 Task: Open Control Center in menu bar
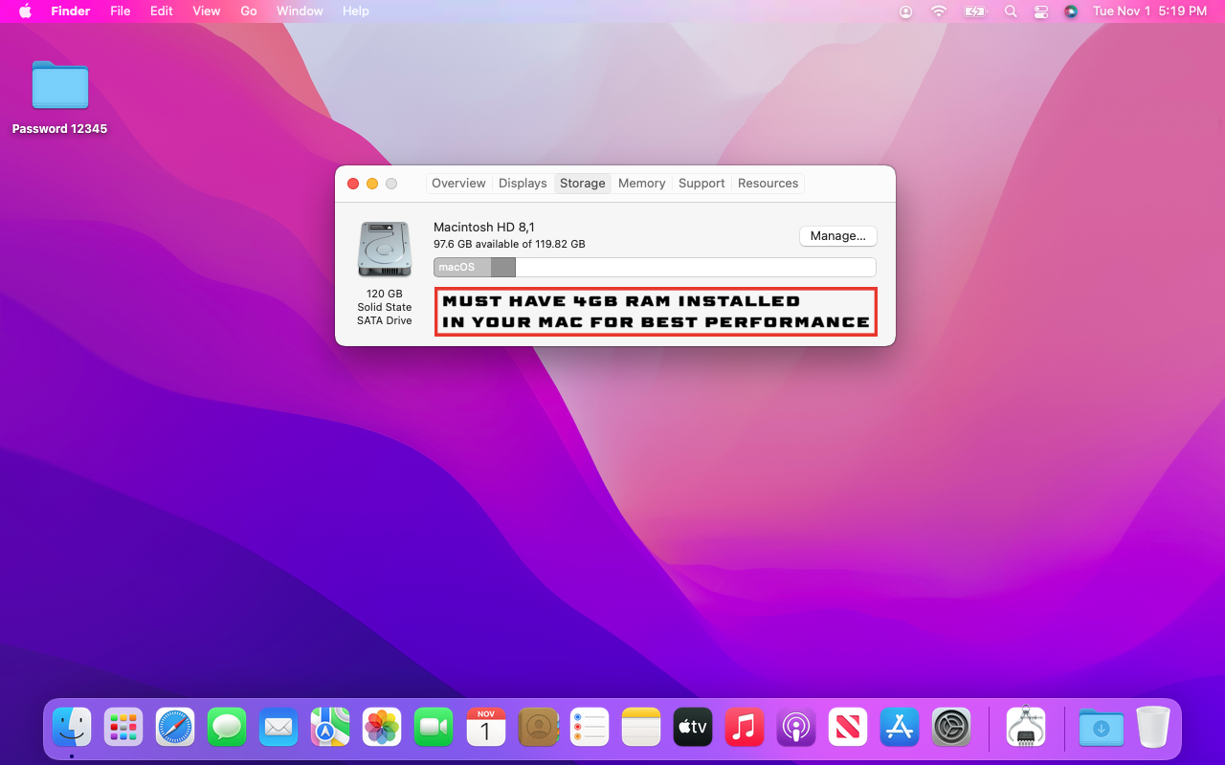click(x=1041, y=11)
